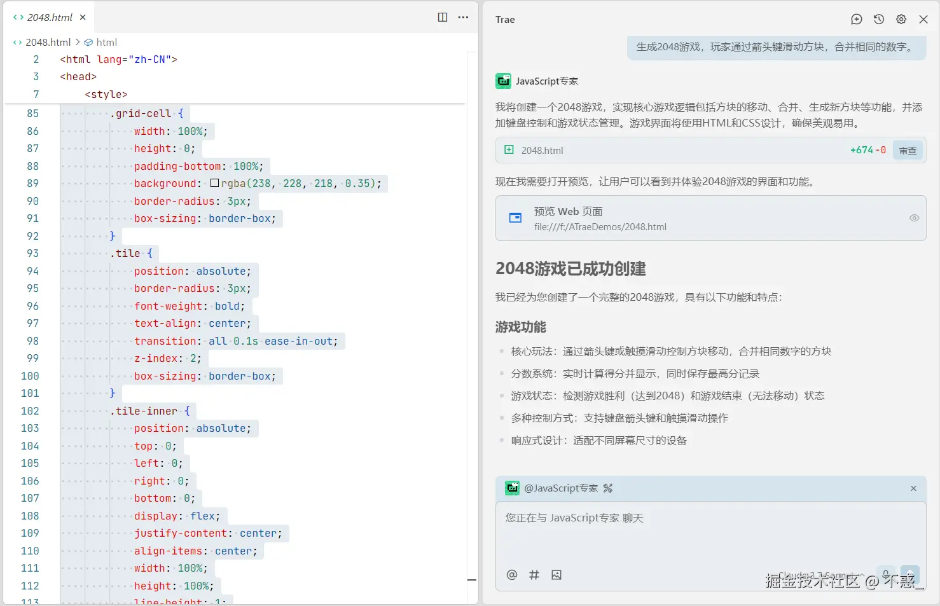Click the 审查 review button
This screenshot has height=606, width=940.
pyautogui.click(x=908, y=150)
